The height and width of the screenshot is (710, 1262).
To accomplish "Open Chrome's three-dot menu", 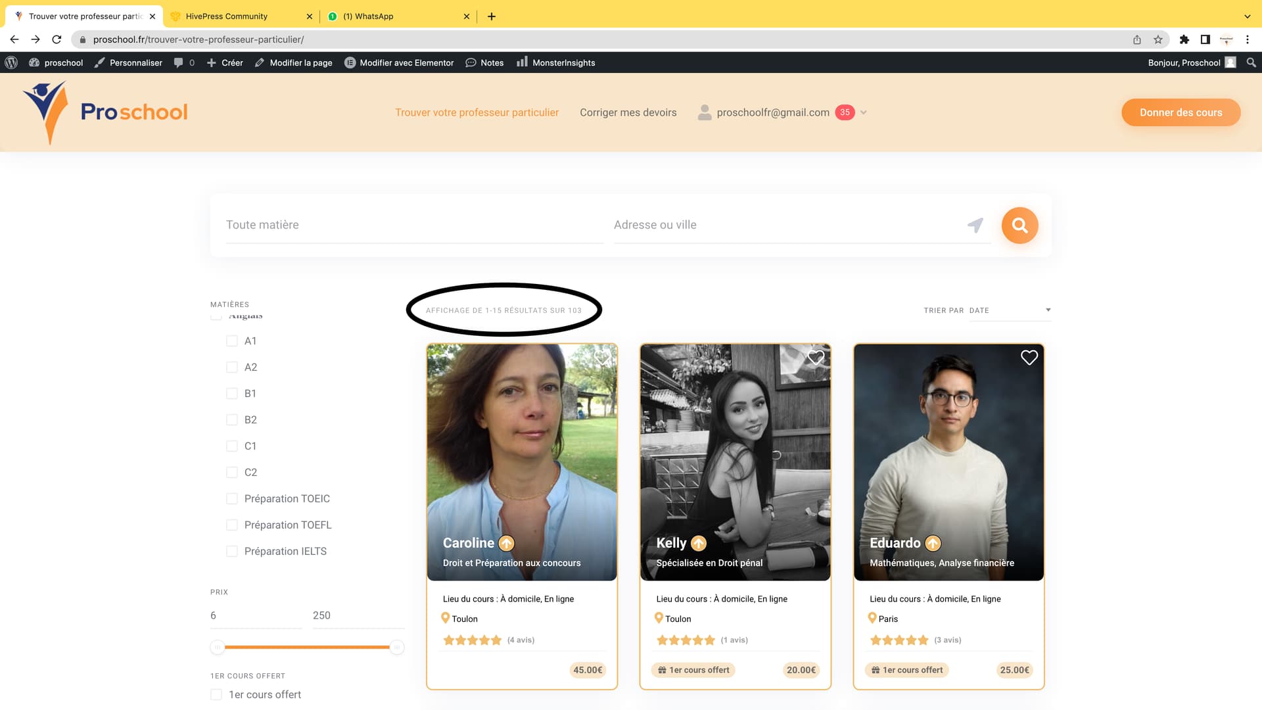I will click(x=1248, y=39).
